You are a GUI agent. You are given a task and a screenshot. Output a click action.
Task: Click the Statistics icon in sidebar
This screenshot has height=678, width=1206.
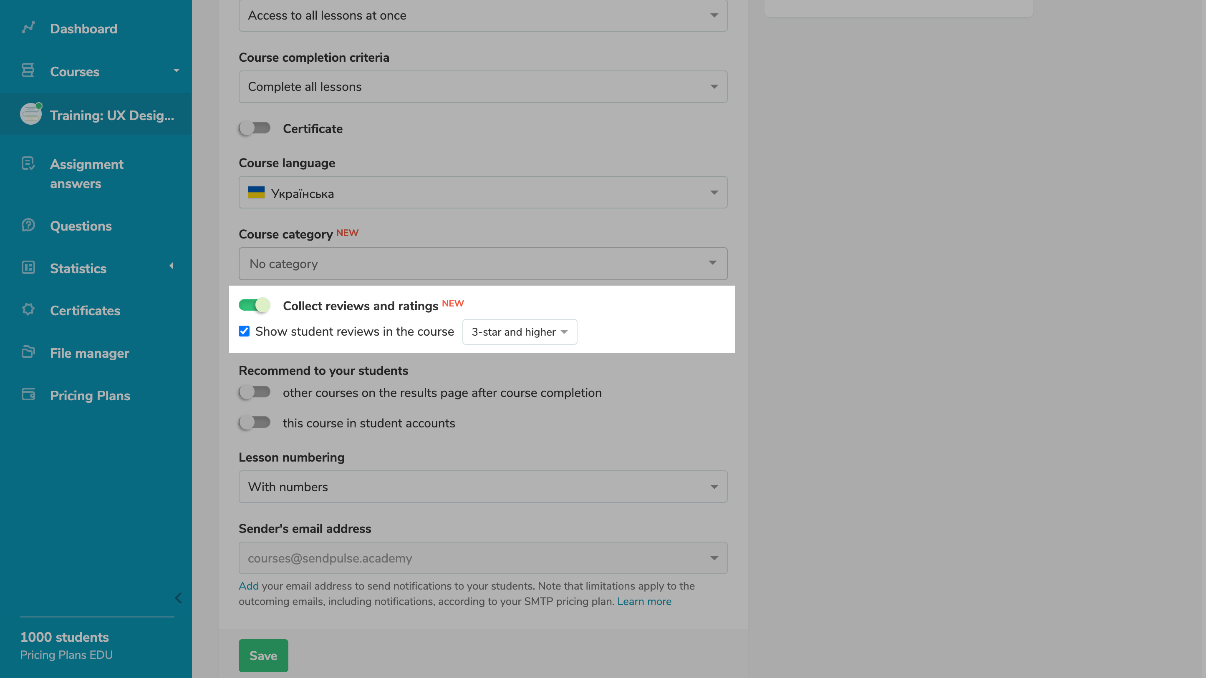(28, 268)
